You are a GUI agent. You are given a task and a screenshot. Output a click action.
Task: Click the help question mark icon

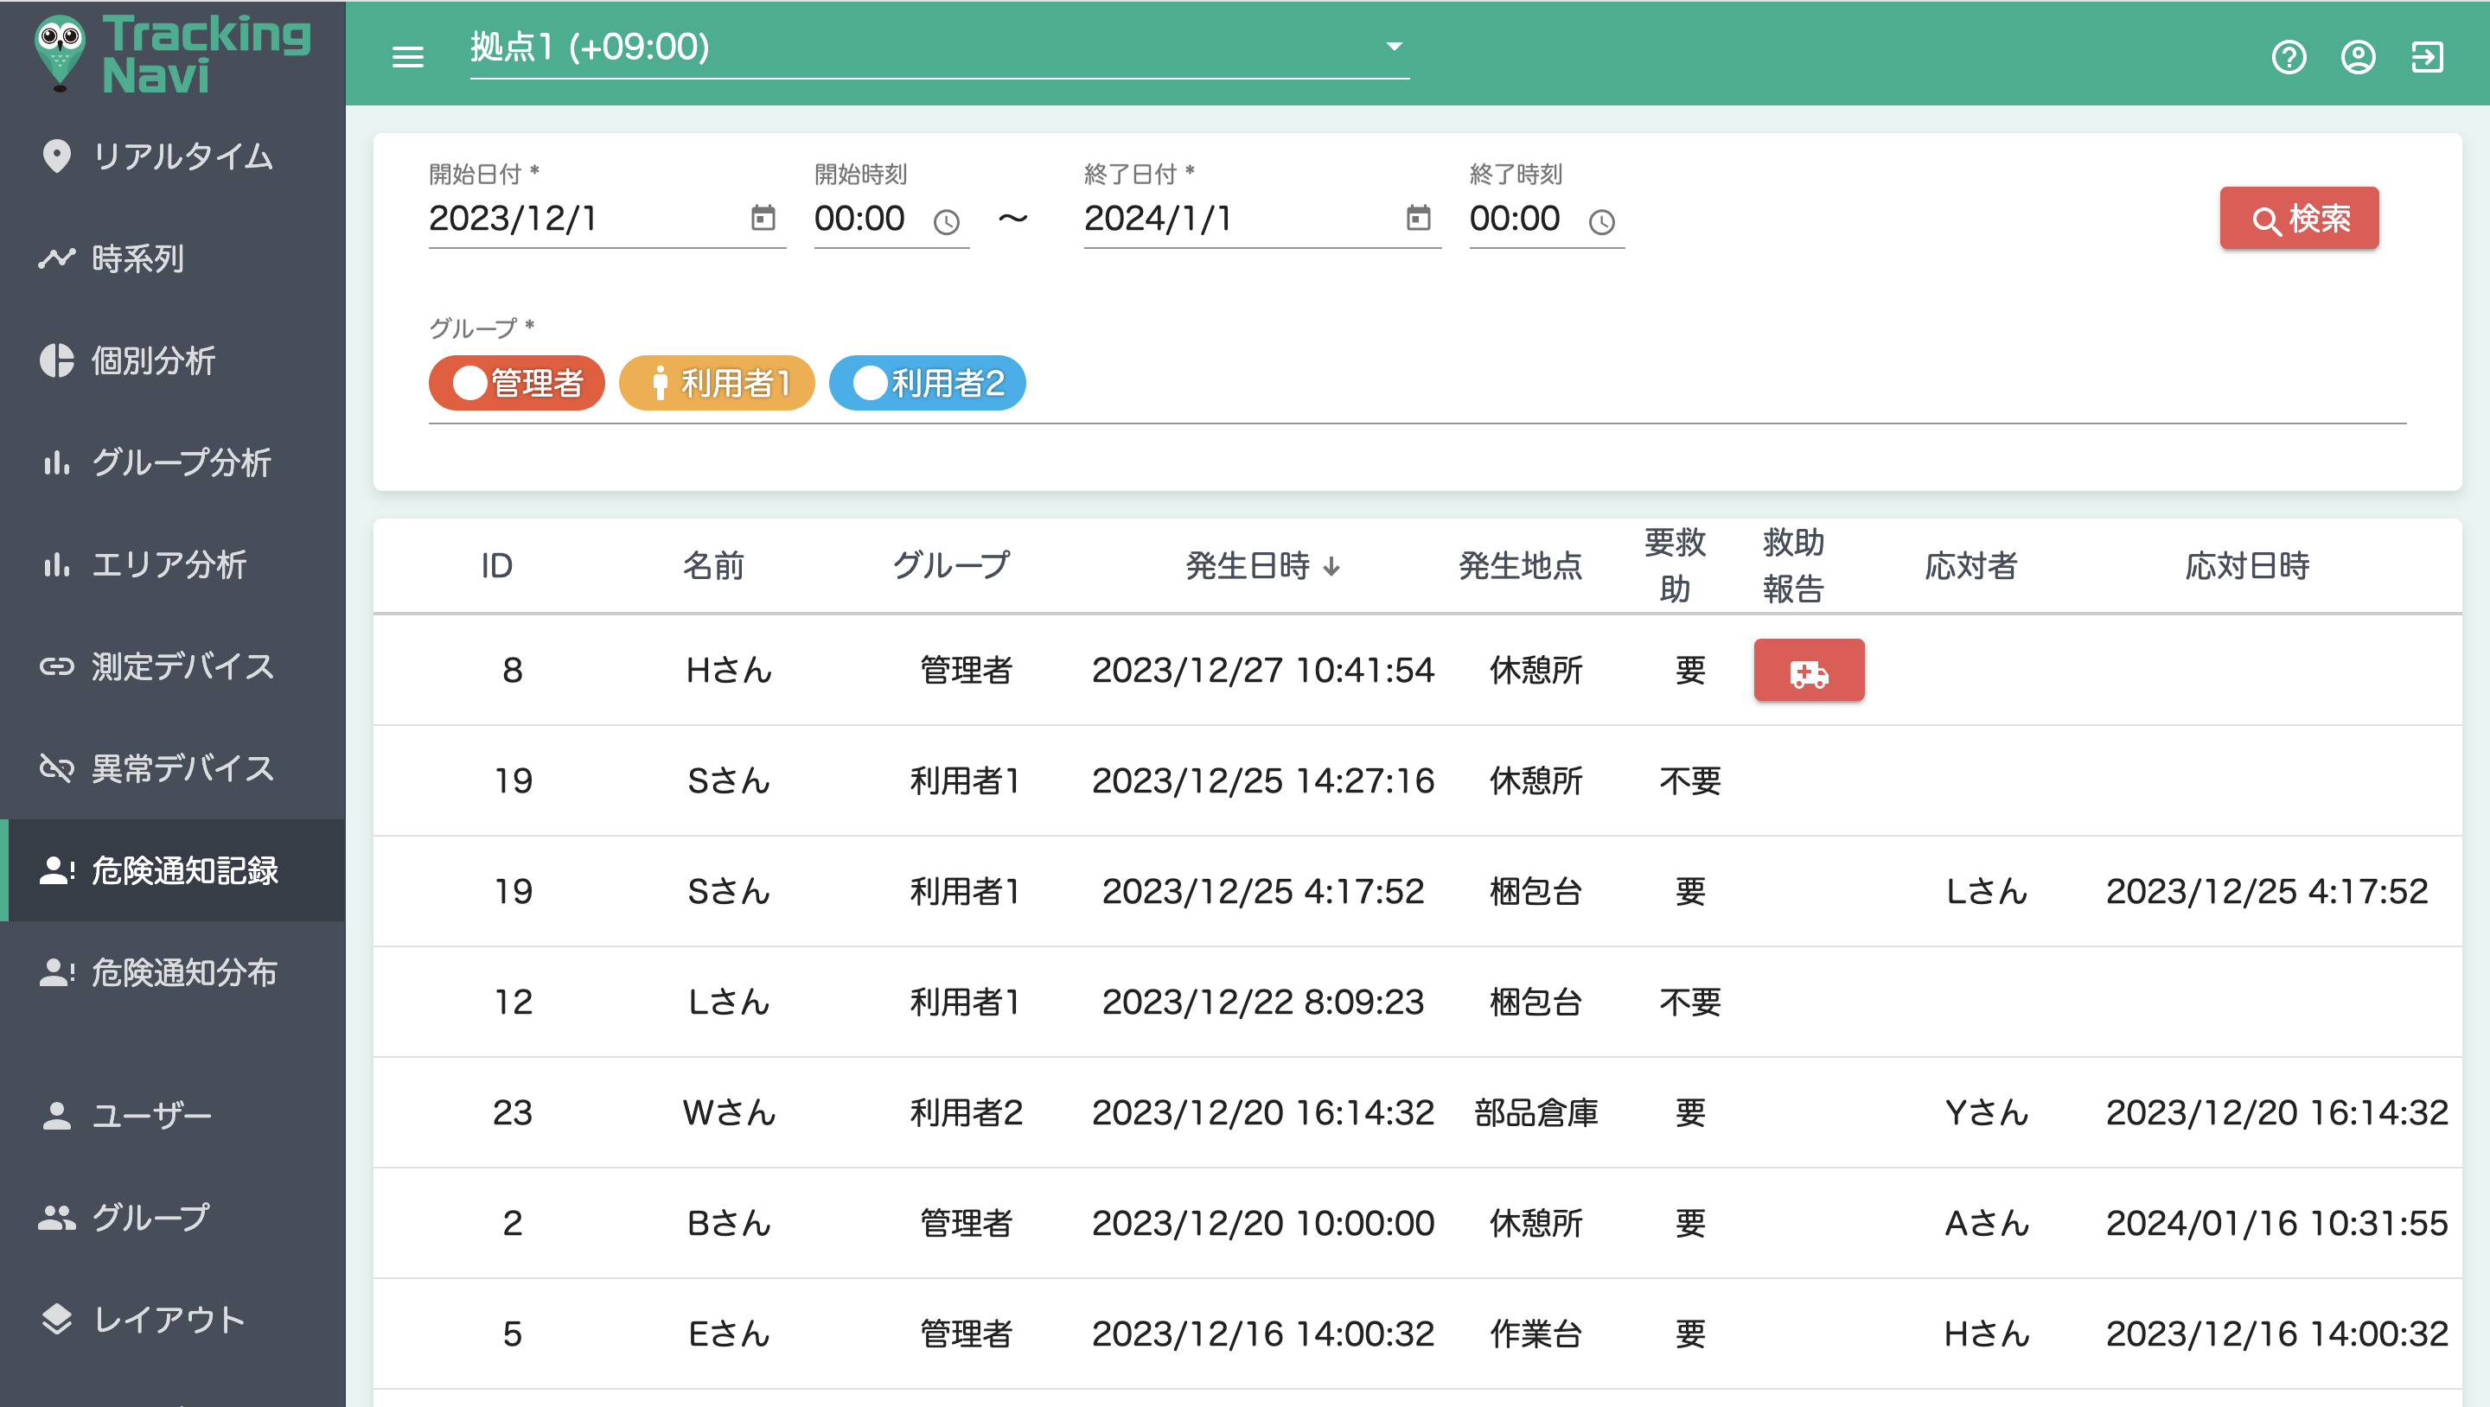click(x=2288, y=56)
